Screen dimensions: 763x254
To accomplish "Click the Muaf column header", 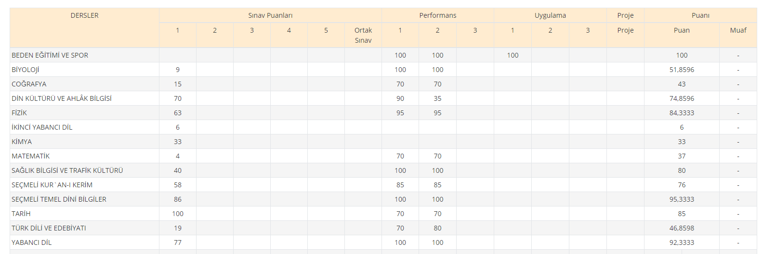I will pos(738,30).
